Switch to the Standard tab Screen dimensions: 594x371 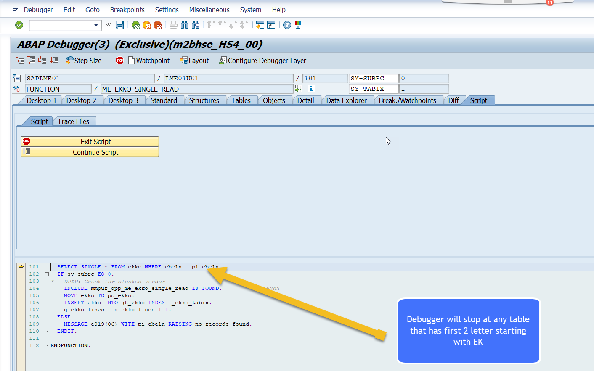tap(164, 100)
